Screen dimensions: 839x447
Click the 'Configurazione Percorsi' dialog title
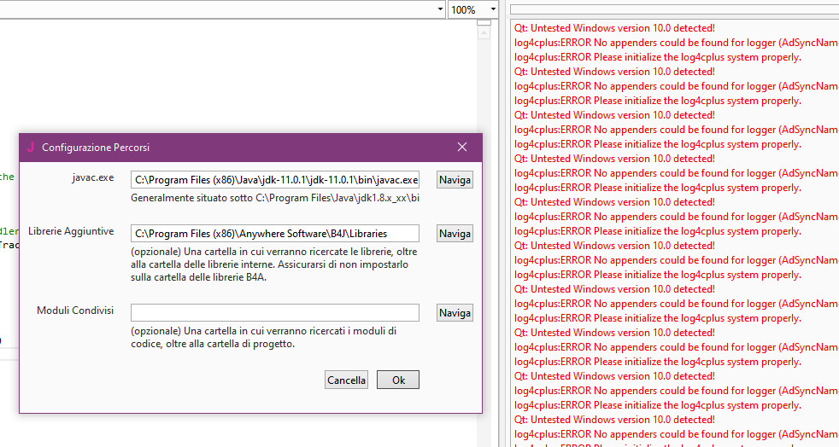(96, 148)
